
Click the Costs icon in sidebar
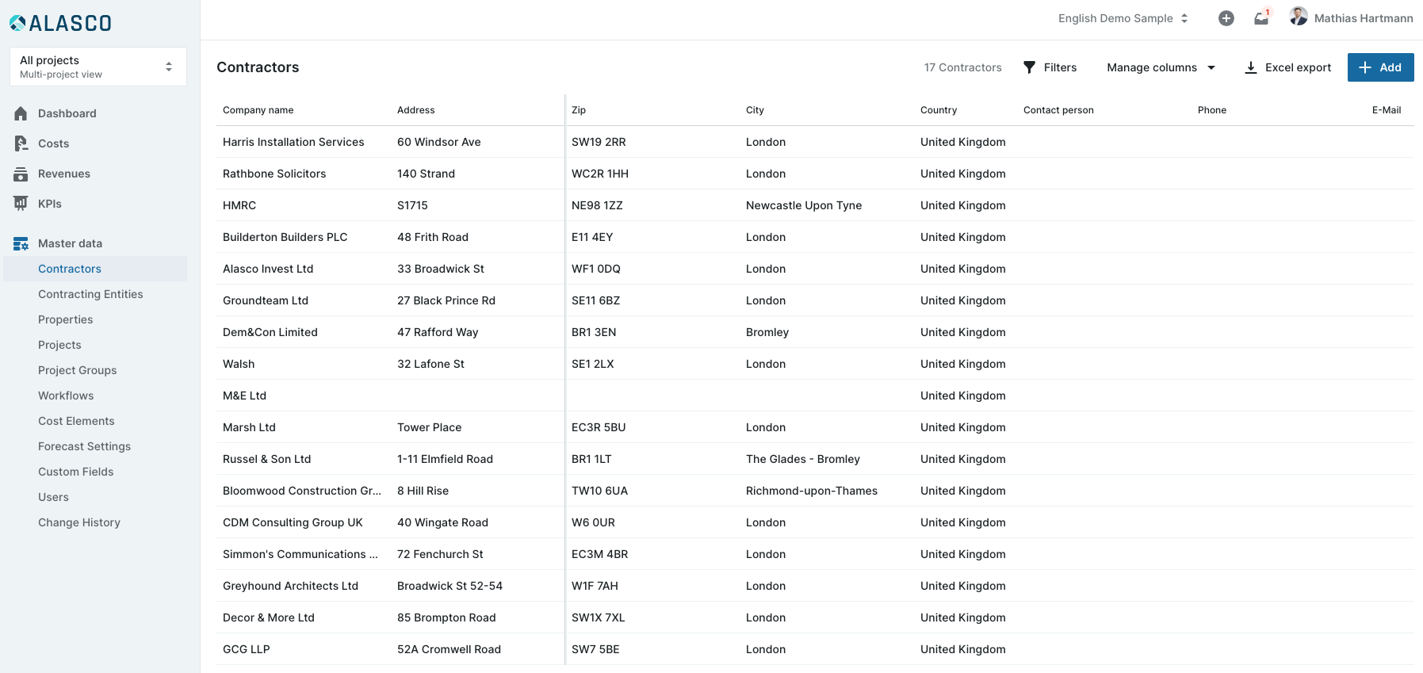(21, 143)
